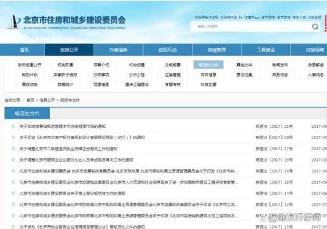The image size is (327, 229).
Task: Open notice about 物业服务企业信用信息管理办法
Action: pyautogui.click(x=82, y=227)
